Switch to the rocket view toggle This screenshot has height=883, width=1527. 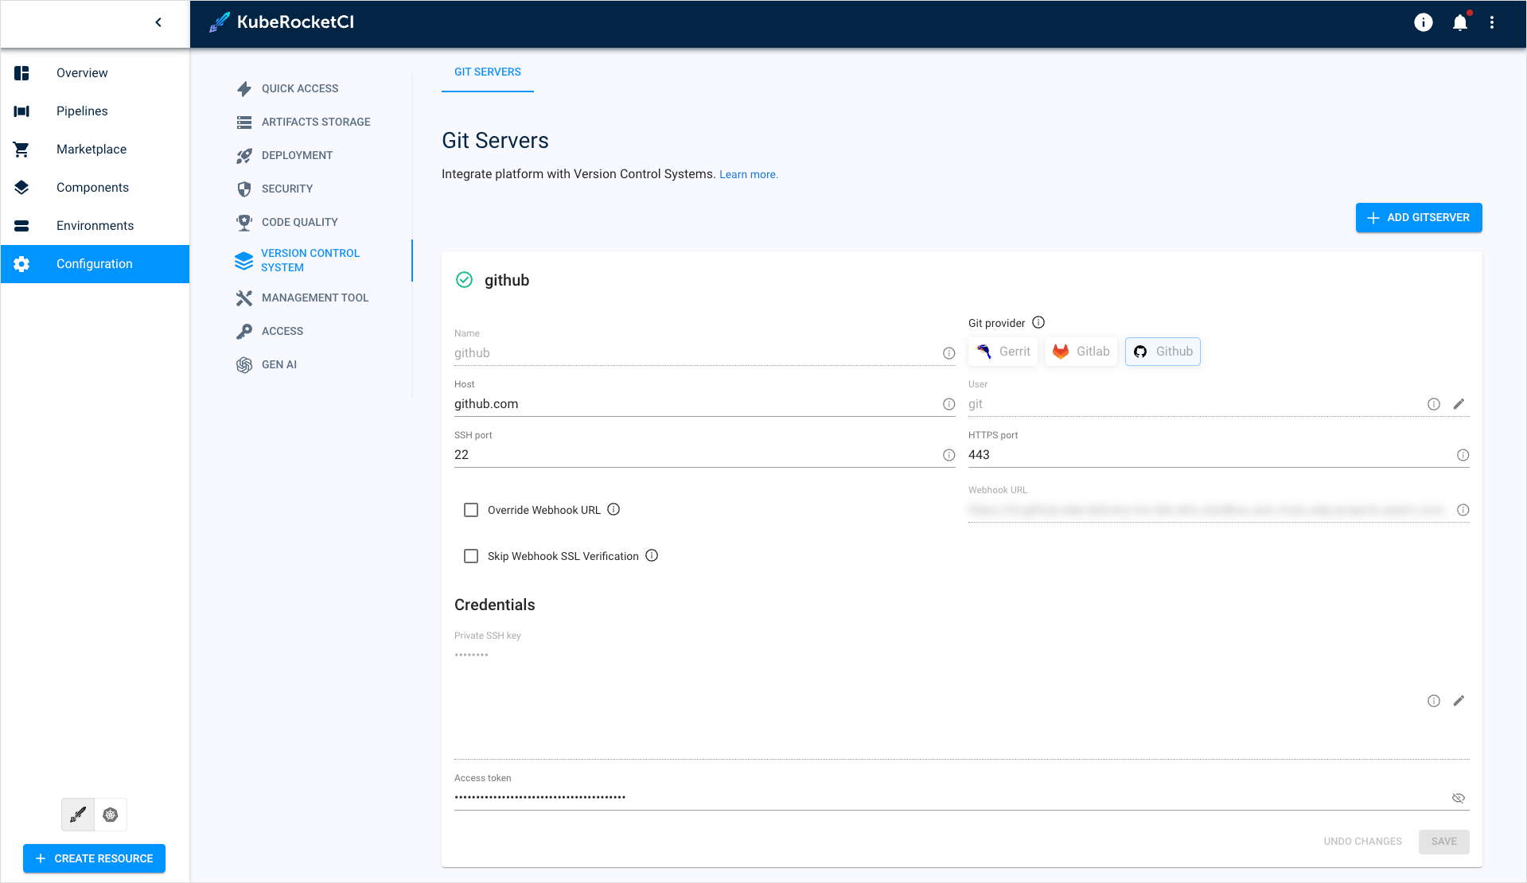(x=78, y=815)
